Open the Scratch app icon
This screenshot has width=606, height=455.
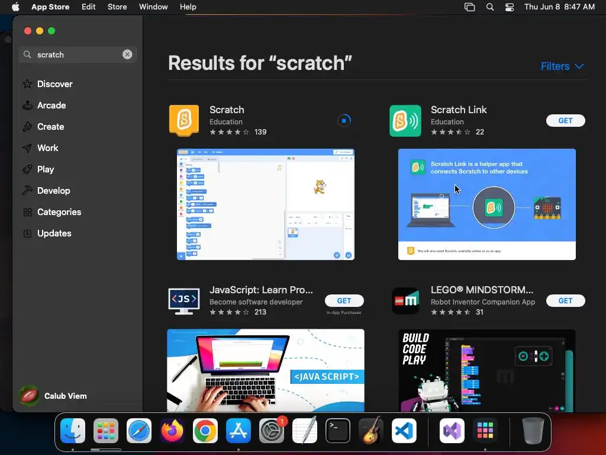coord(184,121)
